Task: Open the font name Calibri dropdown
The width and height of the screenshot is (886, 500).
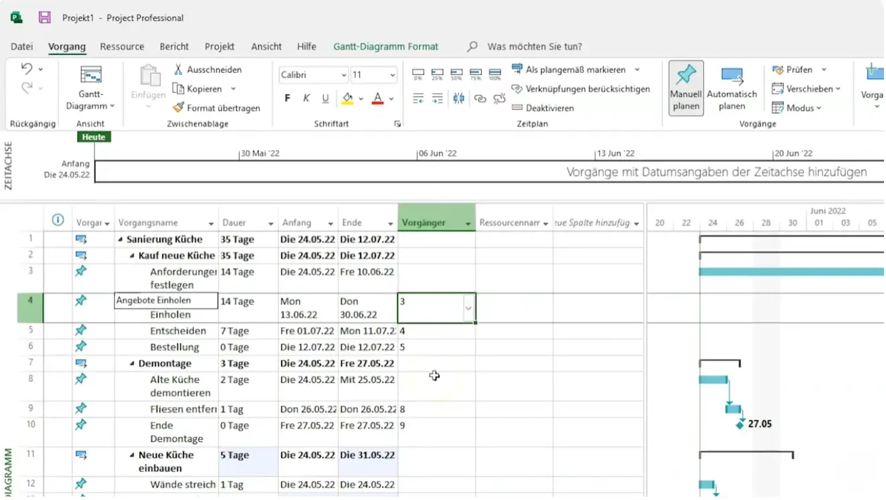Action: click(x=343, y=75)
